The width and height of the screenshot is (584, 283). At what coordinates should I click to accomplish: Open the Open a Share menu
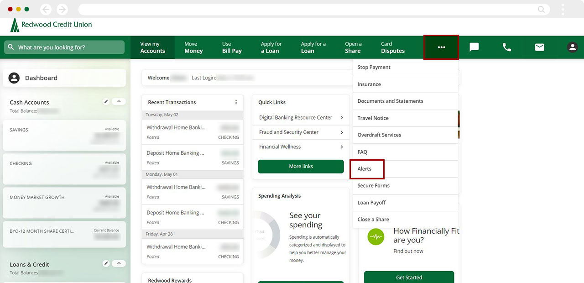tap(353, 47)
